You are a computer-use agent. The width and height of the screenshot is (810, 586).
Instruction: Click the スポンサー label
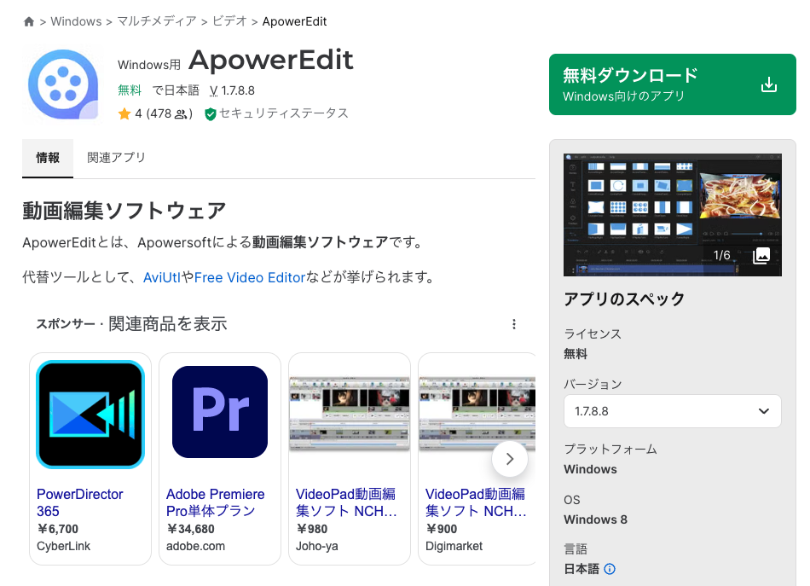(x=66, y=324)
